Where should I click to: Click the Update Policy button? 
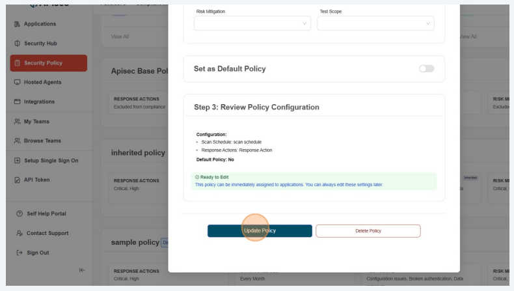point(260,230)
